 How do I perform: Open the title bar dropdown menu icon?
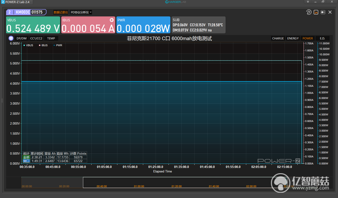[x=308, y=2]
